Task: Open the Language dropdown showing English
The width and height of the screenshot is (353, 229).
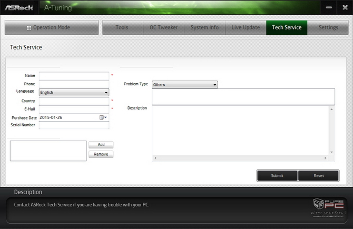Action: tap(74, 93)
